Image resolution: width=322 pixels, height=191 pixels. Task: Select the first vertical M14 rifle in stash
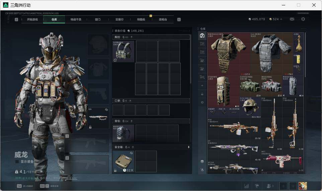pos(271,124)
